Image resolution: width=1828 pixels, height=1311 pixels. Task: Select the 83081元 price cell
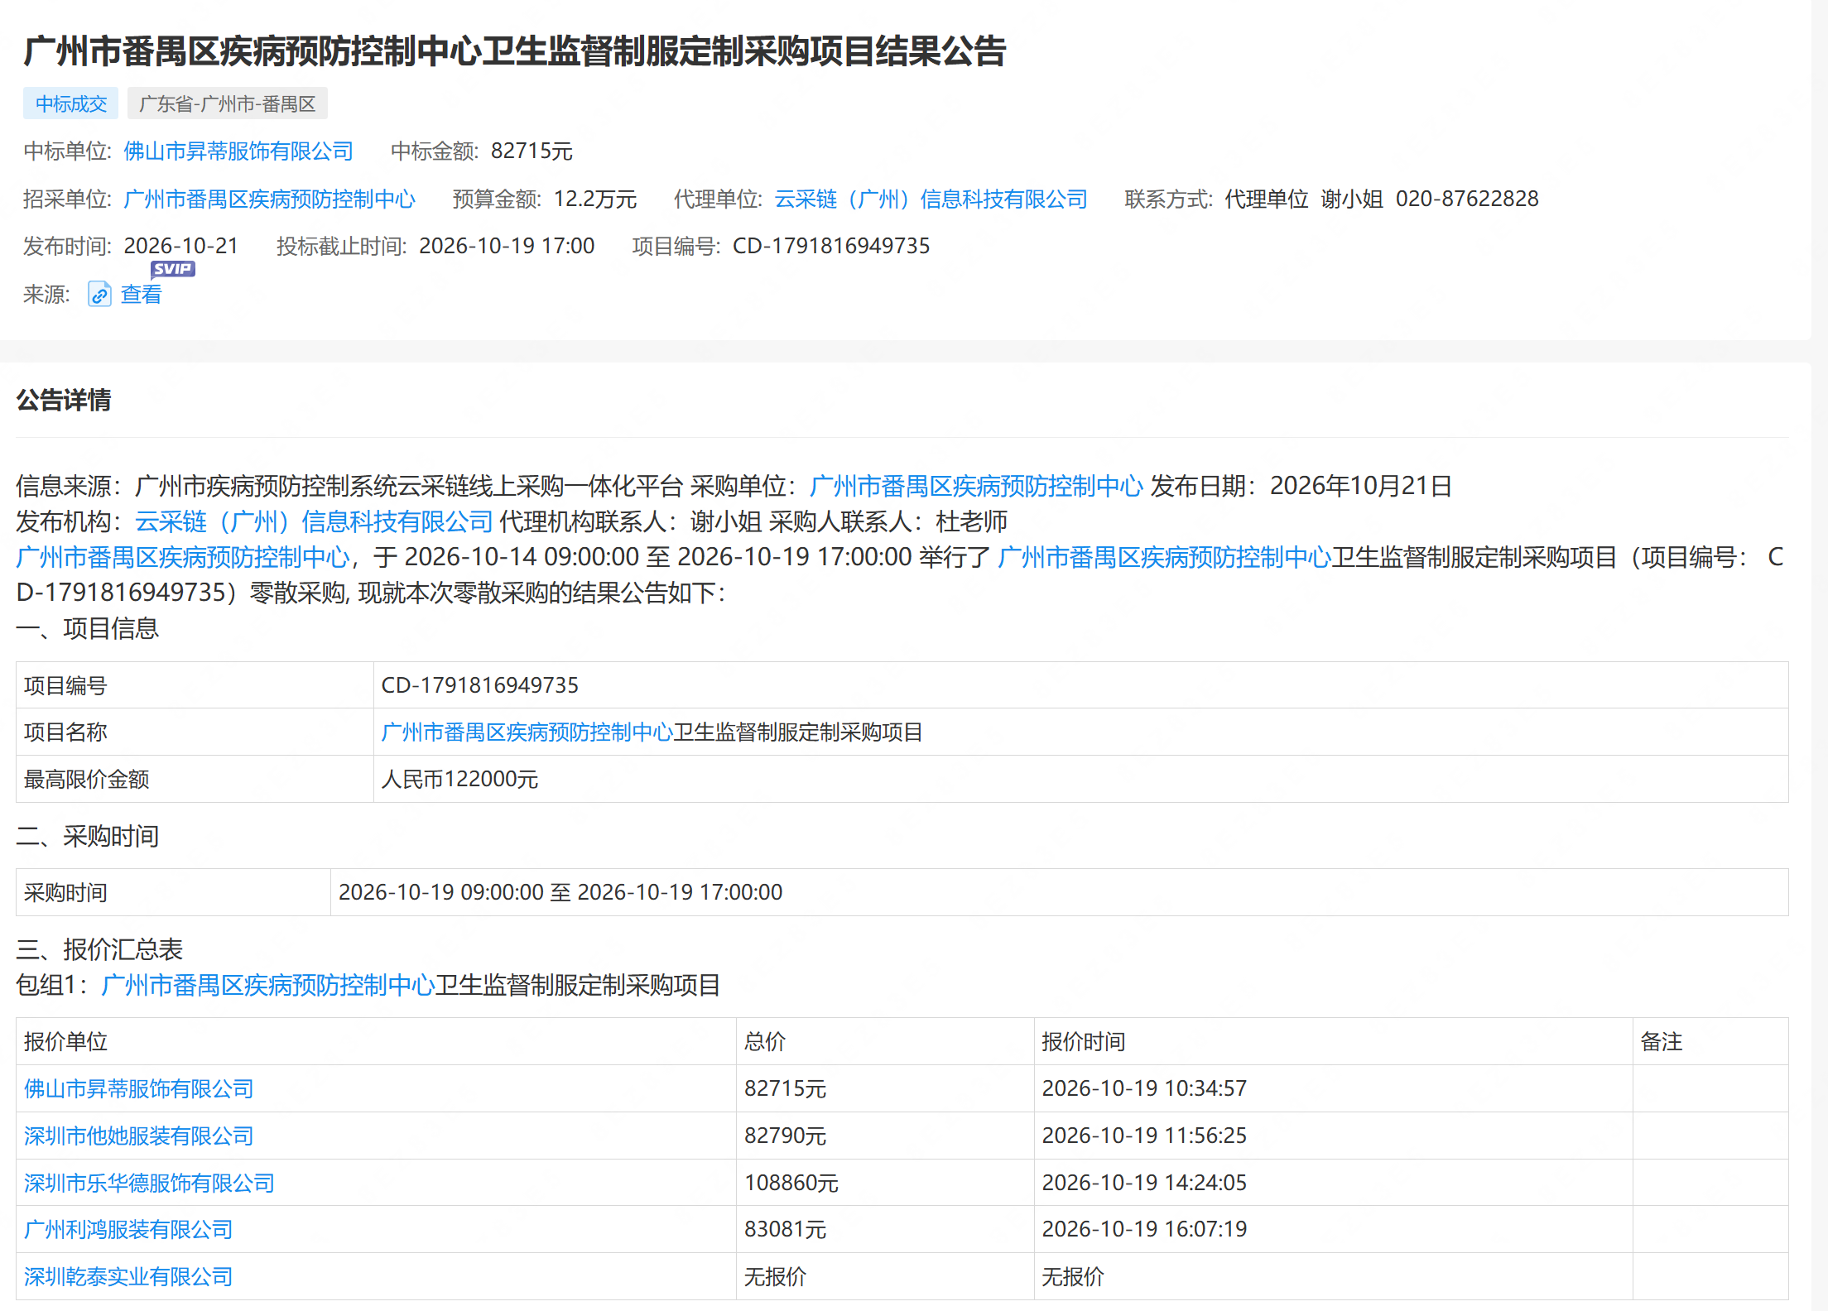pyautogui.click(x=885, y=1229)
